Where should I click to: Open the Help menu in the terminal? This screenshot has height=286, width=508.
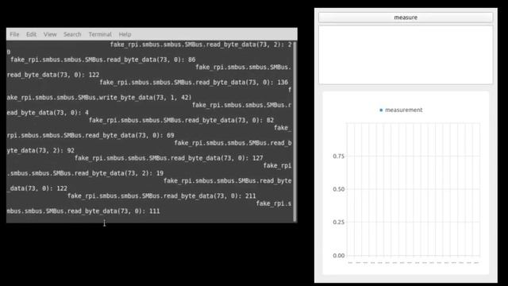click(125, 34)
